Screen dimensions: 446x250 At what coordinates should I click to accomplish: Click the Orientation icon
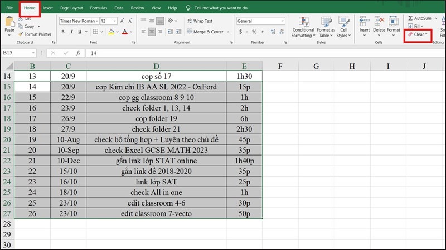pos(171,21)
